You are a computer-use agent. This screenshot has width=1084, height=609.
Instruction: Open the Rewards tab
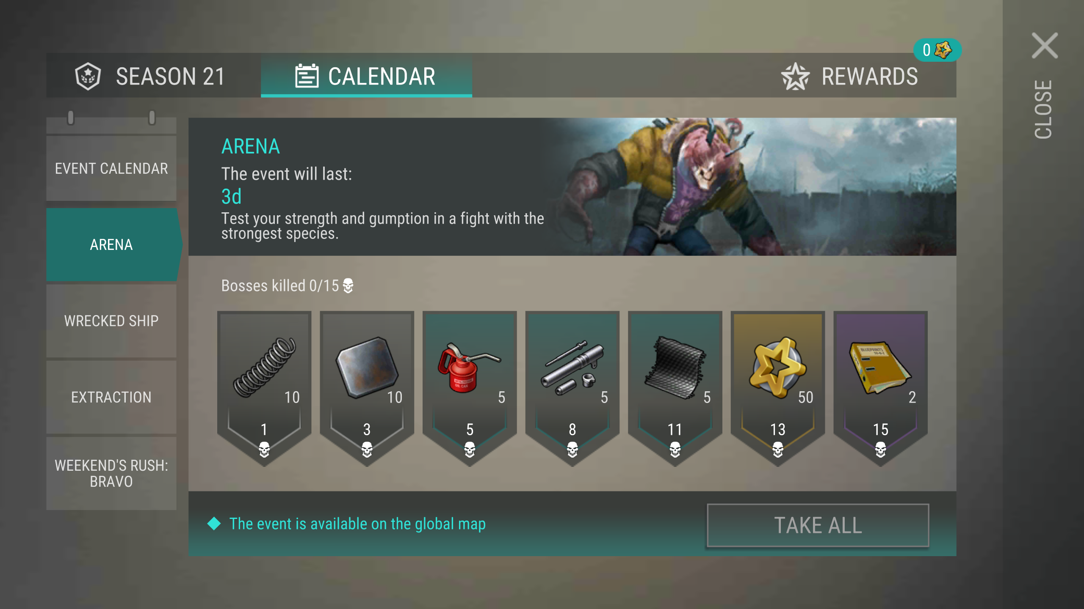click(x=849, y=76)
